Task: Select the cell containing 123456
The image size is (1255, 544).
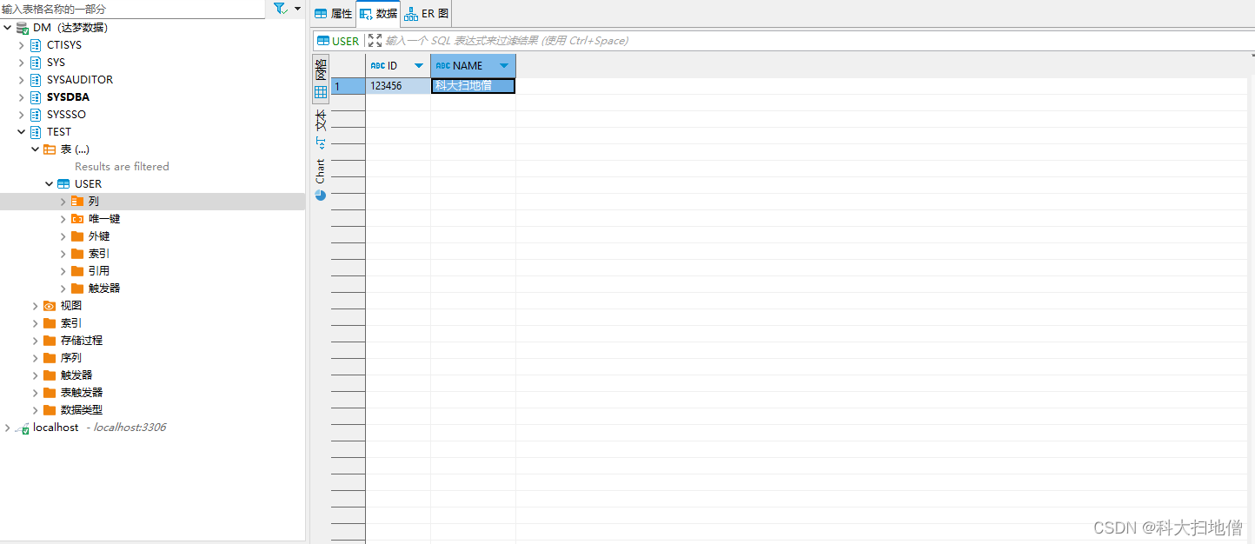Action: click(x=397, y=86)
